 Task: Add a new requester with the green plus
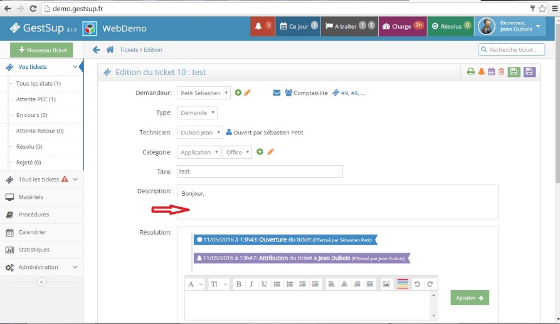click(238, 93)
